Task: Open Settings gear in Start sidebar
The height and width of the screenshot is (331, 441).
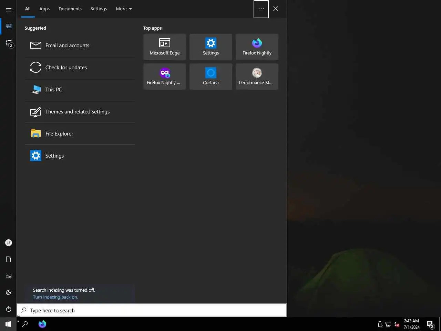Action: pos(9,292)
